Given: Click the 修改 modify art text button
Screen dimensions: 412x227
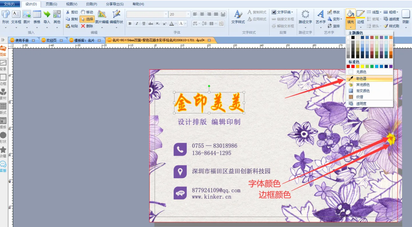Looking at the screenshot, I should point(334,12).
